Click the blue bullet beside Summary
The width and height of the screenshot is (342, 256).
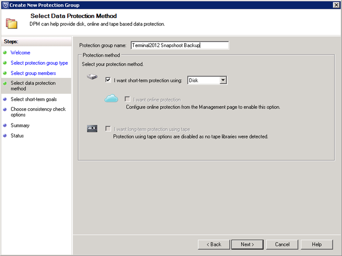(x=5, y=125)
